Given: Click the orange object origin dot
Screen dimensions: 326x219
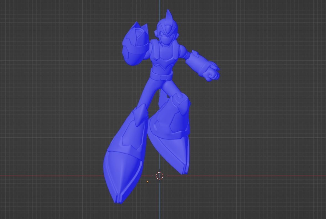Looking at the screenshot, I should point(147,182).
